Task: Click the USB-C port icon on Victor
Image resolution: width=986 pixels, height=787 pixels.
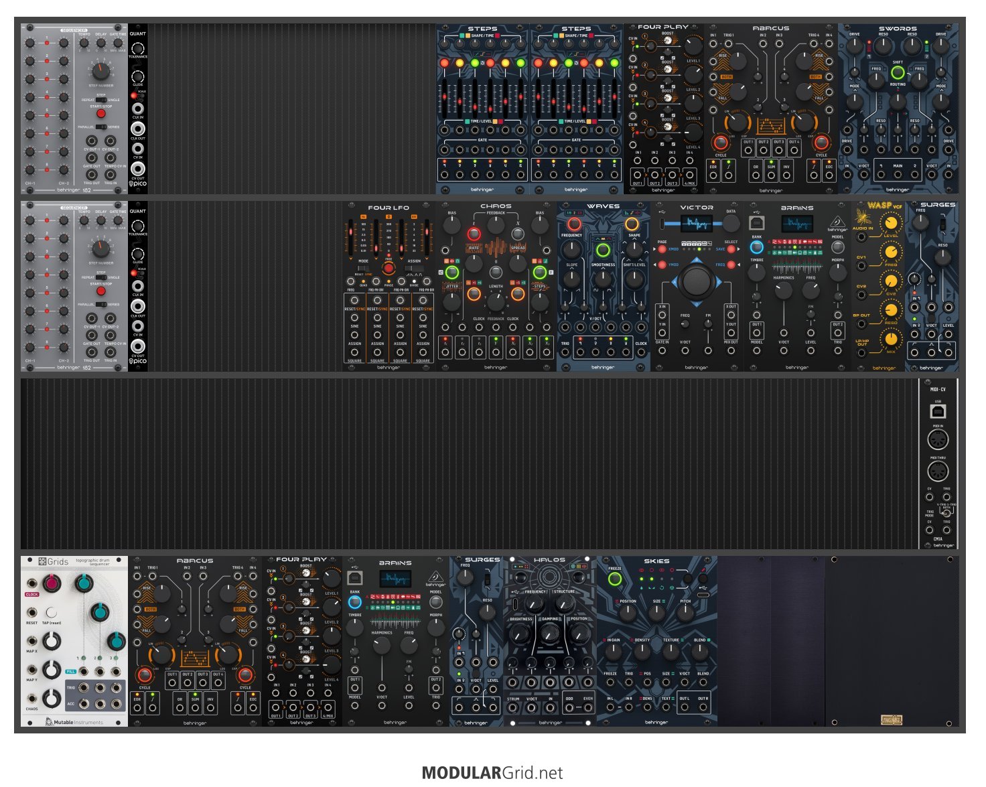Action: pyautogui.click(x=662, y=223)
